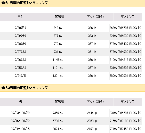145x133 pixels.
Task: Click the 09/23～09/29 week cell
Action: [20, 113]
